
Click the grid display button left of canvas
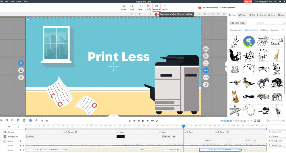pos(21,63)
